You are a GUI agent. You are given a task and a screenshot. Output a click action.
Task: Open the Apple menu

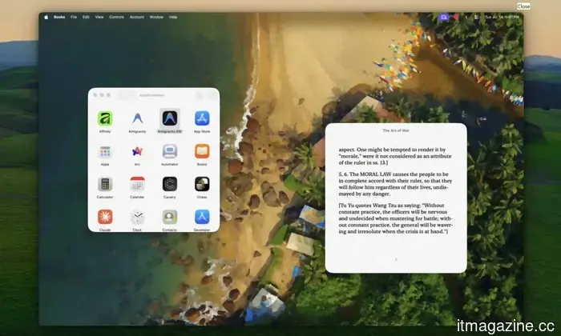point(46,17)
